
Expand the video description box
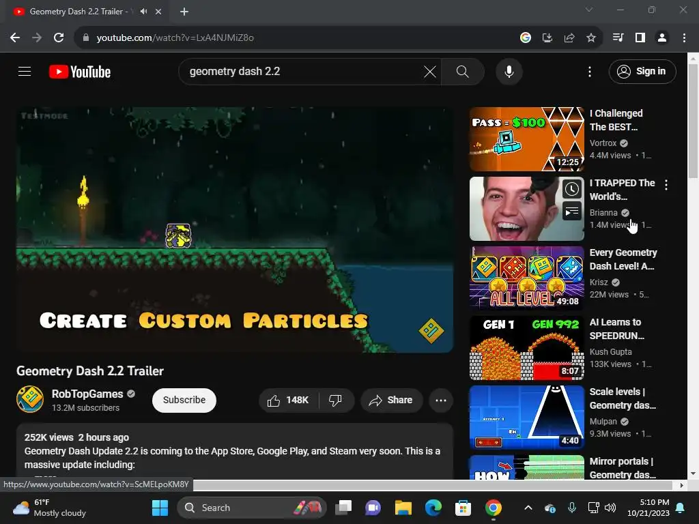(x=235, y=451)
